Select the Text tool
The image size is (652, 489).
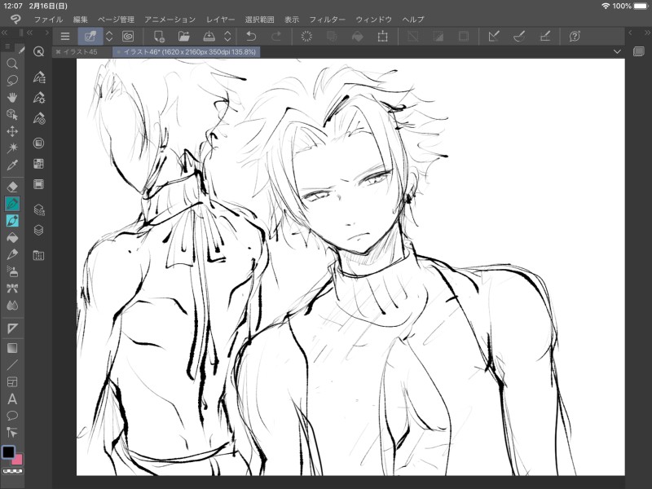(12, 399)
